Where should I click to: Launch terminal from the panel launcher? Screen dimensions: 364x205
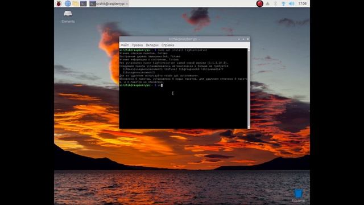click(84, 3)
